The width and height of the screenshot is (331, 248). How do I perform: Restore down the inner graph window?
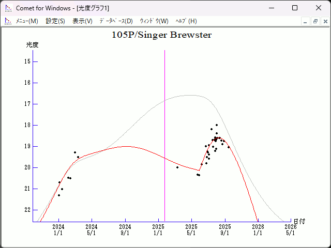coord(315,21)
